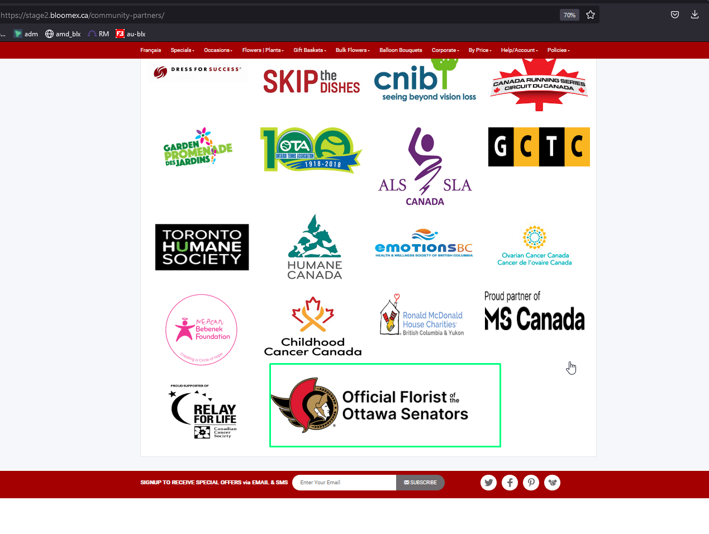Click the heart-shaped social icon in the footer

coord(553,483)
